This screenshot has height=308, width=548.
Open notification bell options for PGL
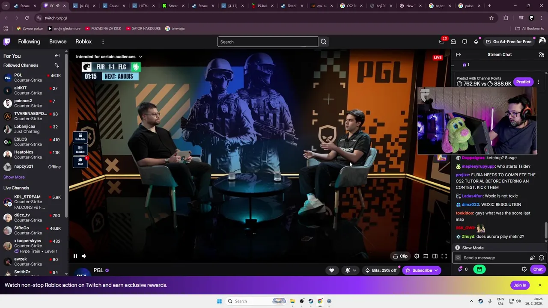(351, 270)
